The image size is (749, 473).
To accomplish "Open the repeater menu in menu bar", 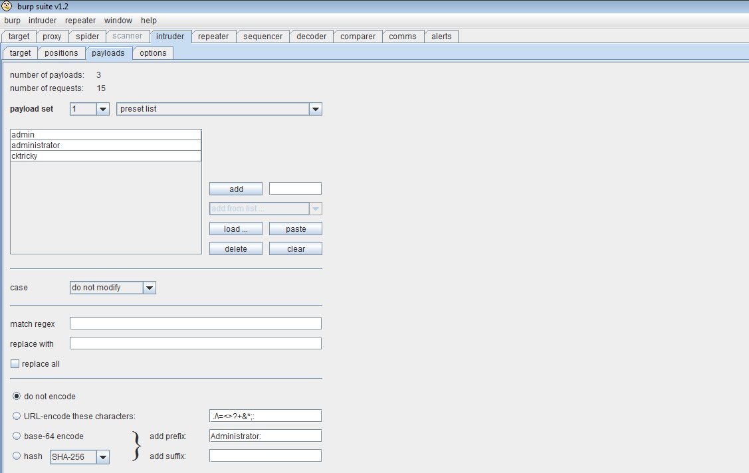I will pyautogui.click(x=80, y=21).
